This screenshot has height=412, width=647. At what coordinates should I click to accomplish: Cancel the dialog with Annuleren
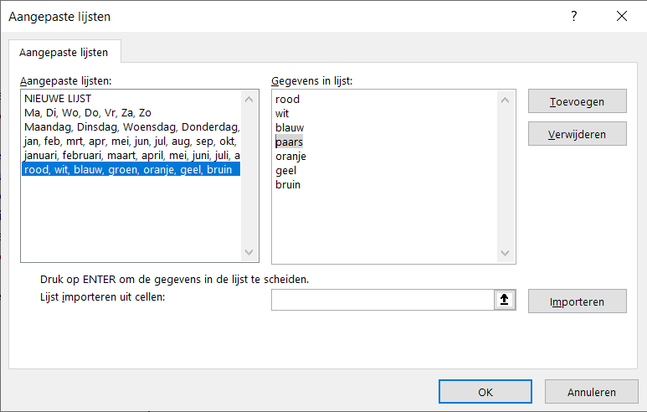(x=591, y=392)
